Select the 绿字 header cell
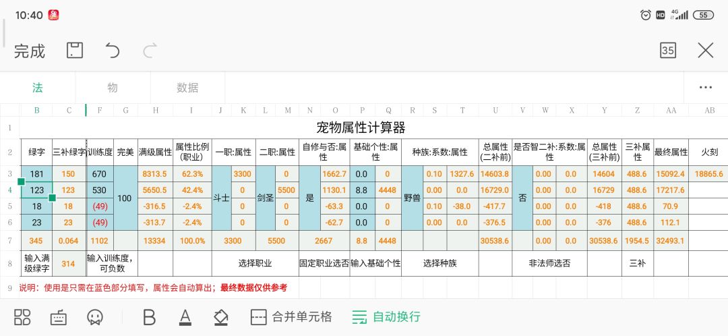 pyautogui.click(x=36, y=152)
